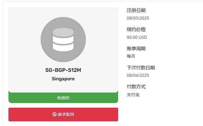
Task: Click the bottom white disk of the database icon
Action: coord(63,47)
